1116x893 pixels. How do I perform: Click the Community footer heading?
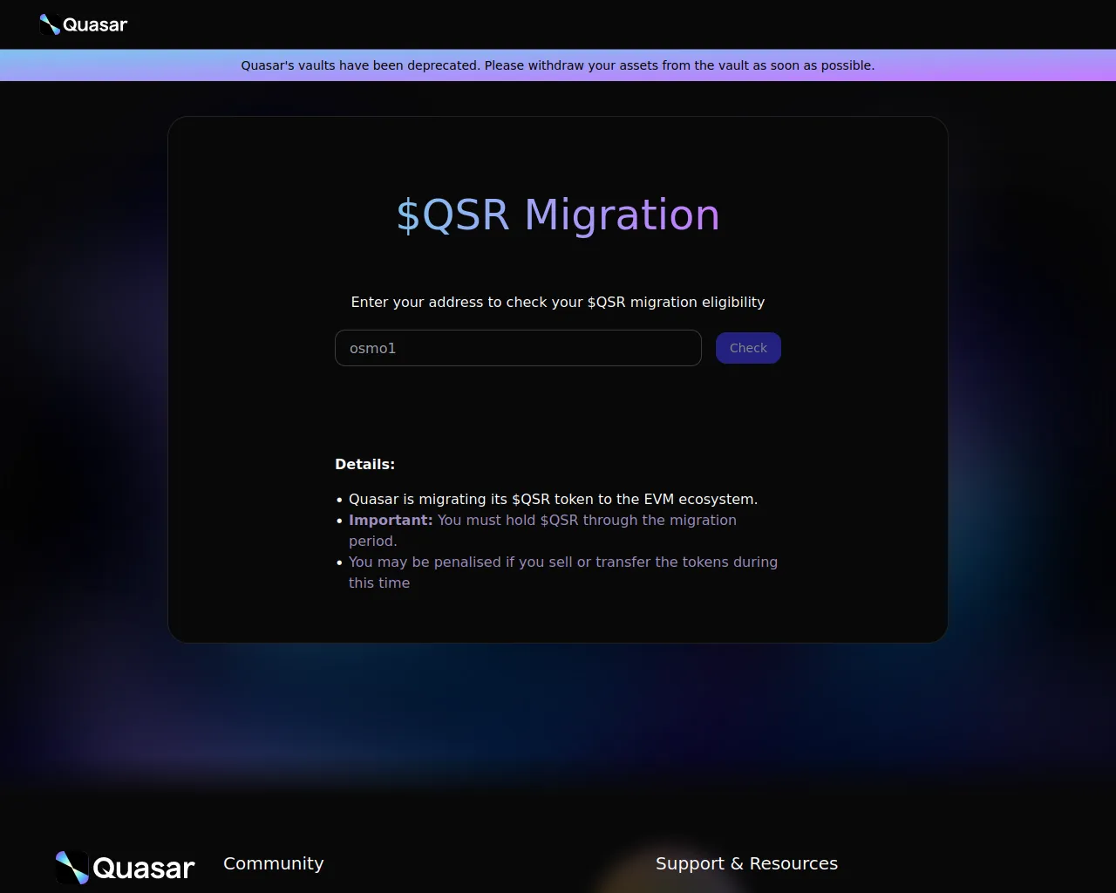[x=273, y=863]
